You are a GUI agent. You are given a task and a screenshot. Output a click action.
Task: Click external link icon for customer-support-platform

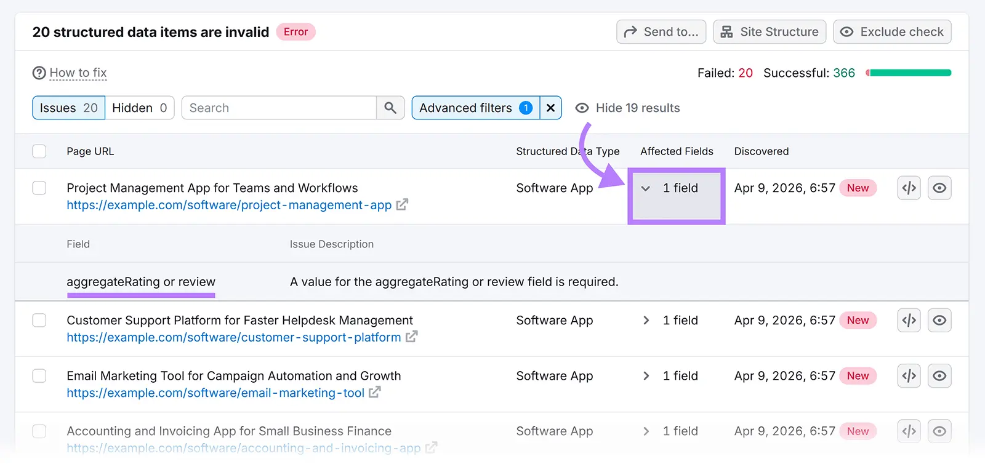(411, 337)
